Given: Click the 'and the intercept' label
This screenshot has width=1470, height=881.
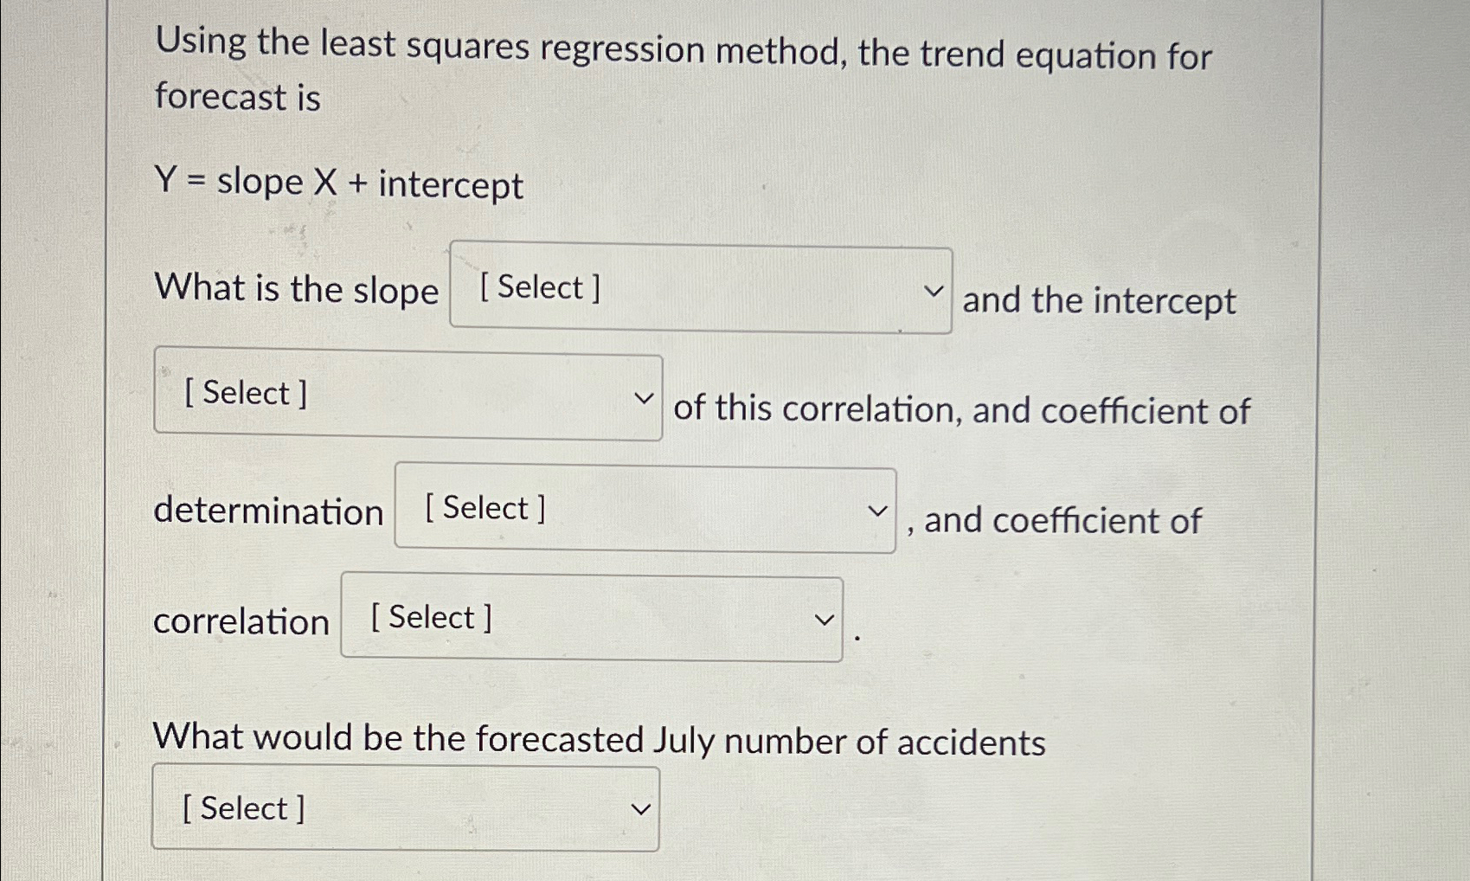Looking at the screenshot, I should click(1099, 301).
